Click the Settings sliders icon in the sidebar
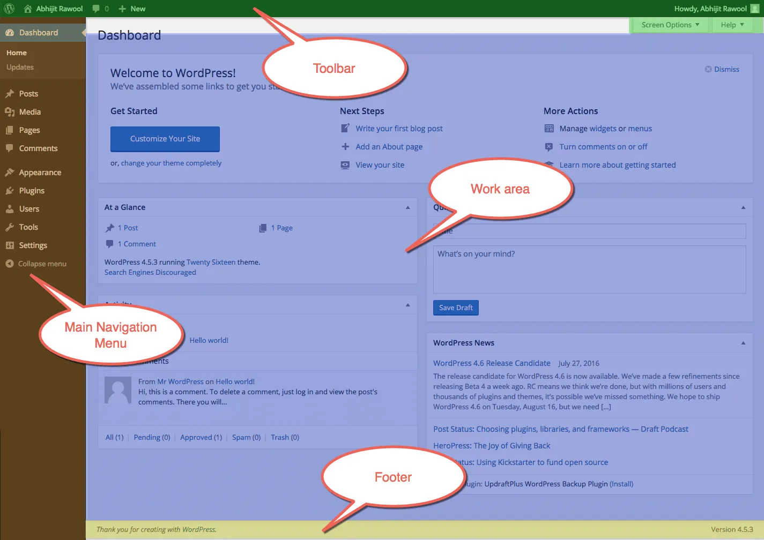Screen dimensions: 764x540 tap(10, 245)
